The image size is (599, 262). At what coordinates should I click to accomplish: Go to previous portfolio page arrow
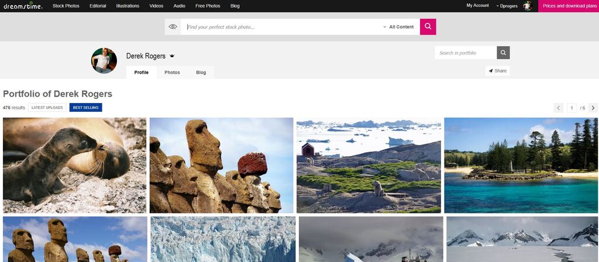[559, 108]
